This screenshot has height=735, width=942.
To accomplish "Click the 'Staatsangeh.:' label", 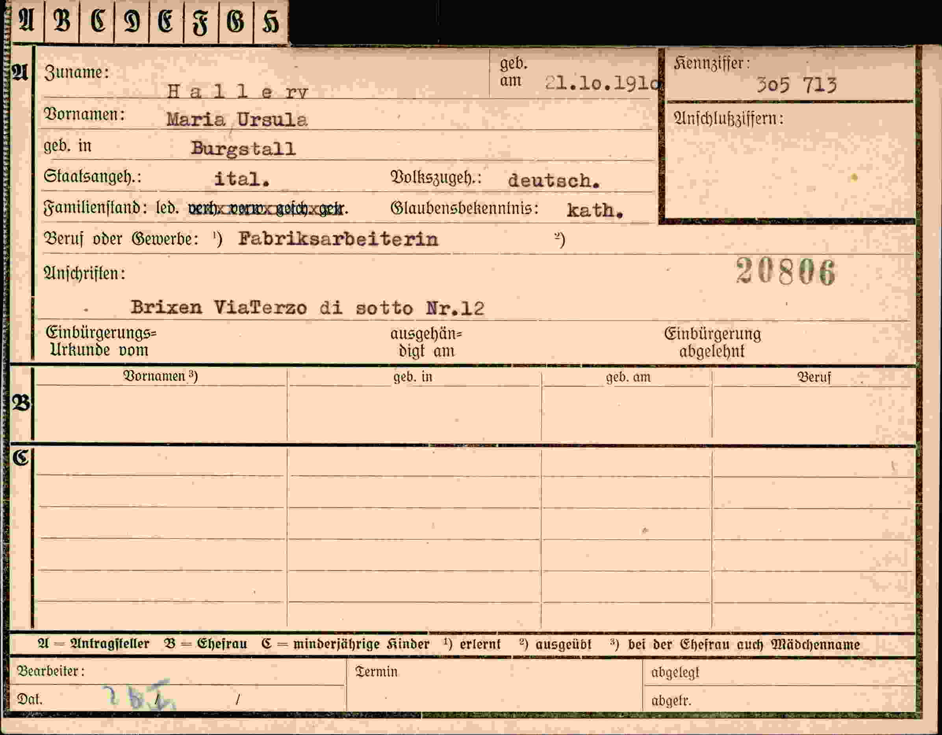I will [92, 177].
